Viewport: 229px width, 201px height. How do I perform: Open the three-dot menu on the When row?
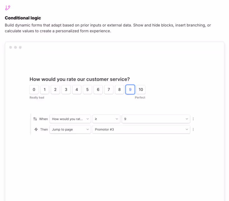[193, 119]
